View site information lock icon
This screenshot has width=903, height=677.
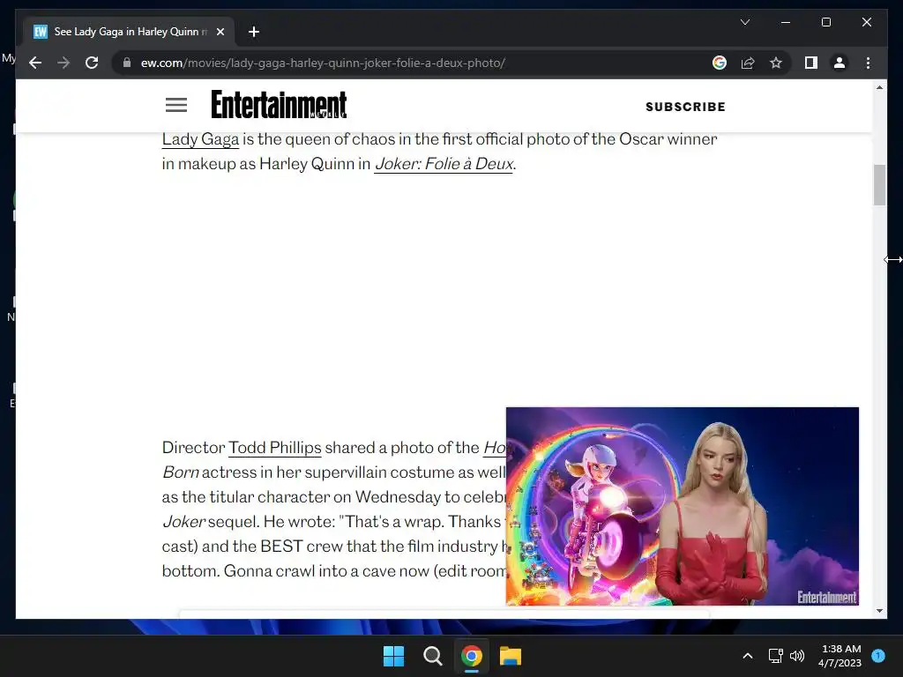pos(127,63)
